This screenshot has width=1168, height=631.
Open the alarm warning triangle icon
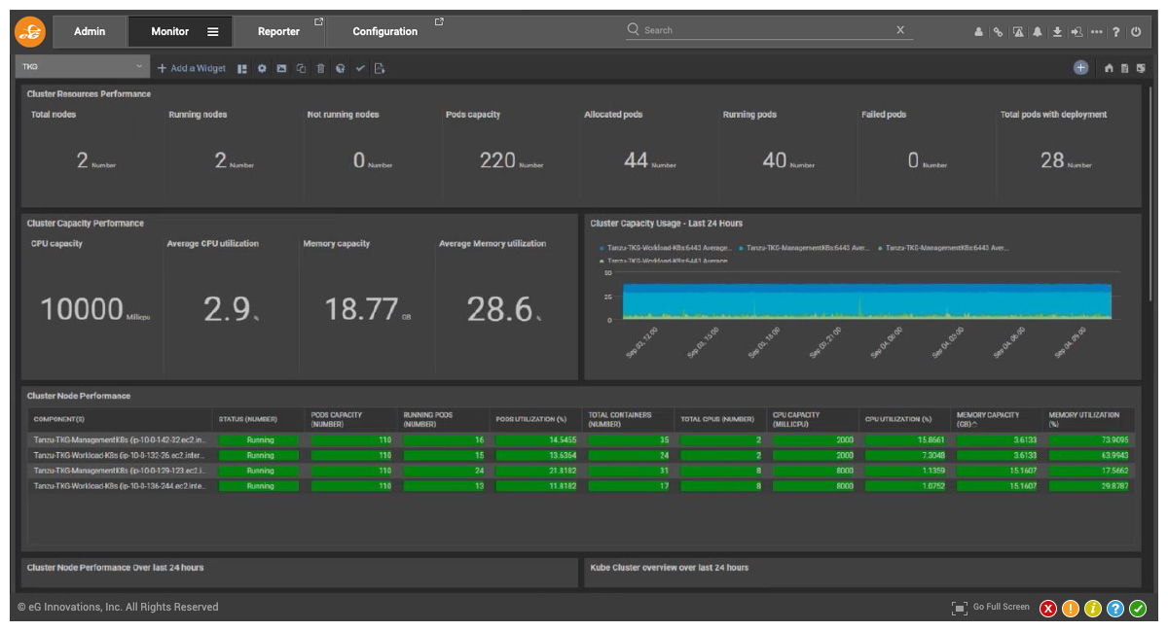coord(1018,32)
